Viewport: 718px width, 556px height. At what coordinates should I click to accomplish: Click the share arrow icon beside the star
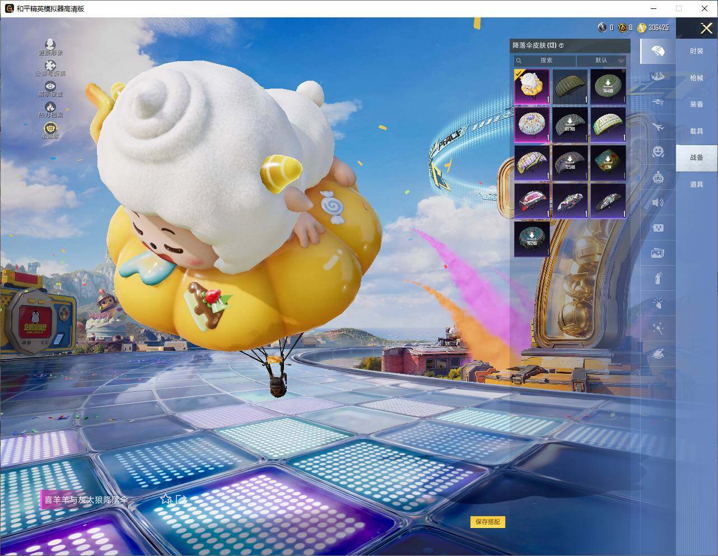pyautogui.click(x=180, y=499)
